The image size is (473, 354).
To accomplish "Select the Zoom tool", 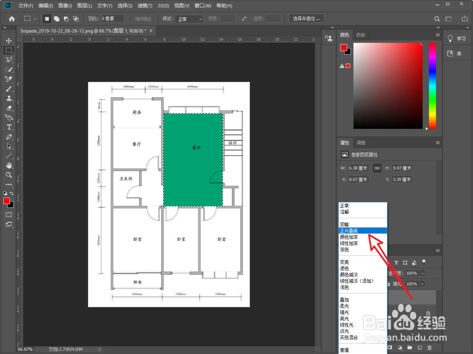I will coord(9,175).
